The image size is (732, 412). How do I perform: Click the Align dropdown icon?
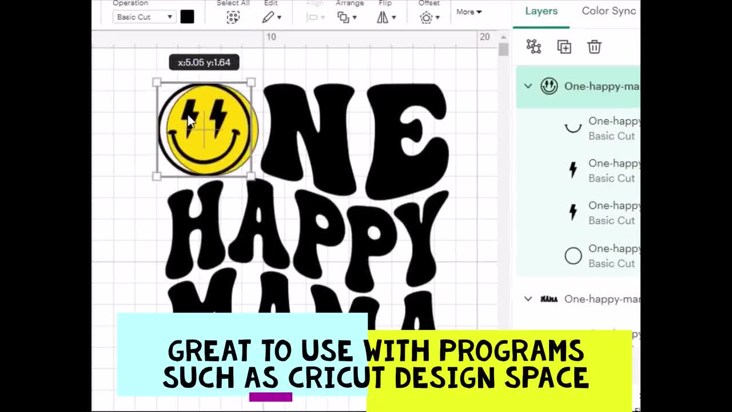point(316,17)
